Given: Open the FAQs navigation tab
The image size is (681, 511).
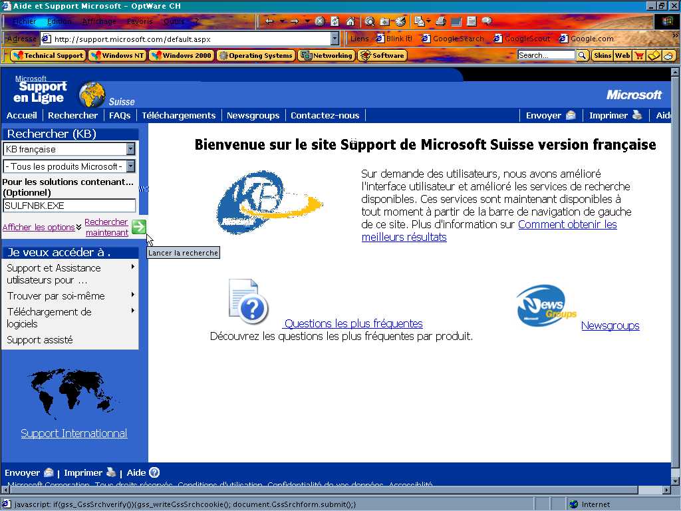Looking at the screenshot, I should 120,116.
